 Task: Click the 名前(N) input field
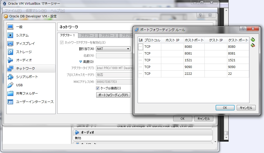114,56
